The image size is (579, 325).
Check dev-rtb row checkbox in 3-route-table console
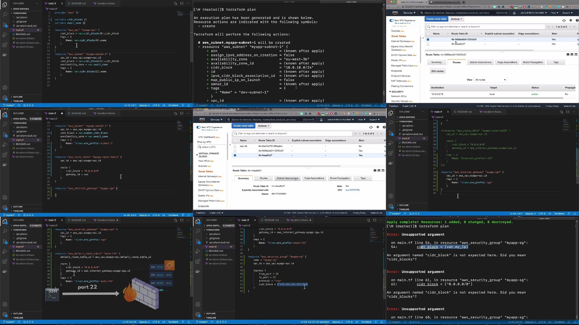[x=235, y=146]
